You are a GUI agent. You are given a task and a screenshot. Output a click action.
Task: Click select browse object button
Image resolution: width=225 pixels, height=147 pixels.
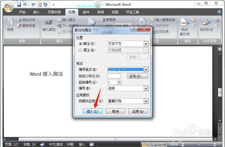220,130
